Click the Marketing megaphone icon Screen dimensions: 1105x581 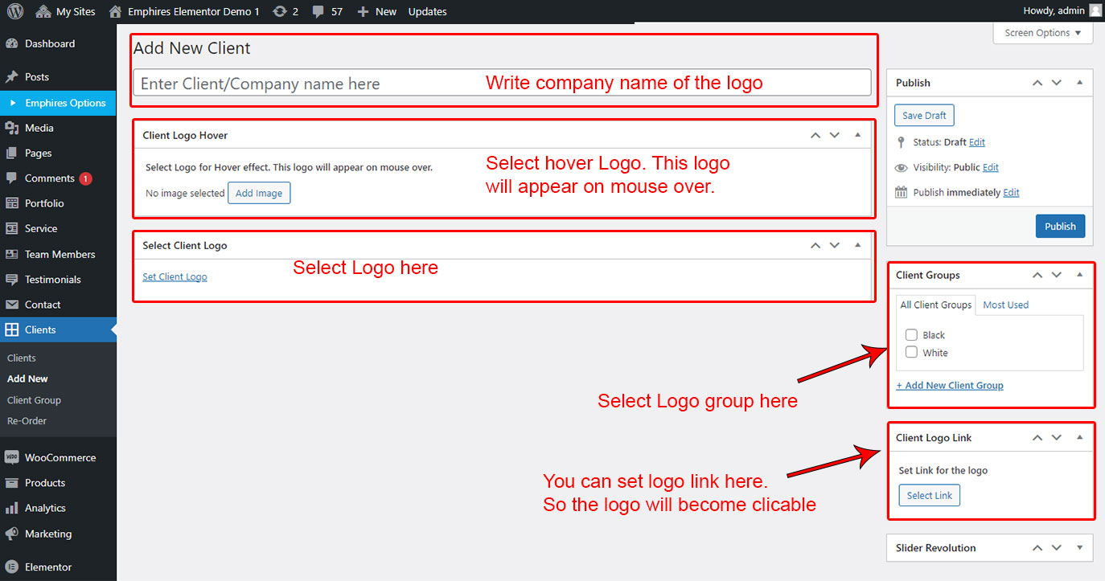point(12,534)
